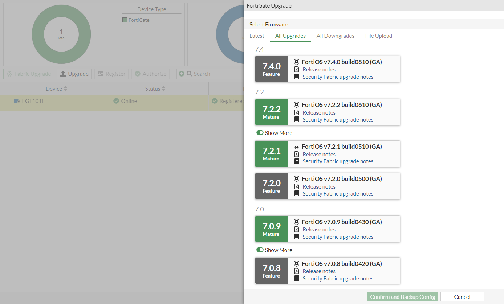Screen dimensions: 504x304
Task: Click PDF icon for 7.2.1 release notes
Action: (297, 155)
